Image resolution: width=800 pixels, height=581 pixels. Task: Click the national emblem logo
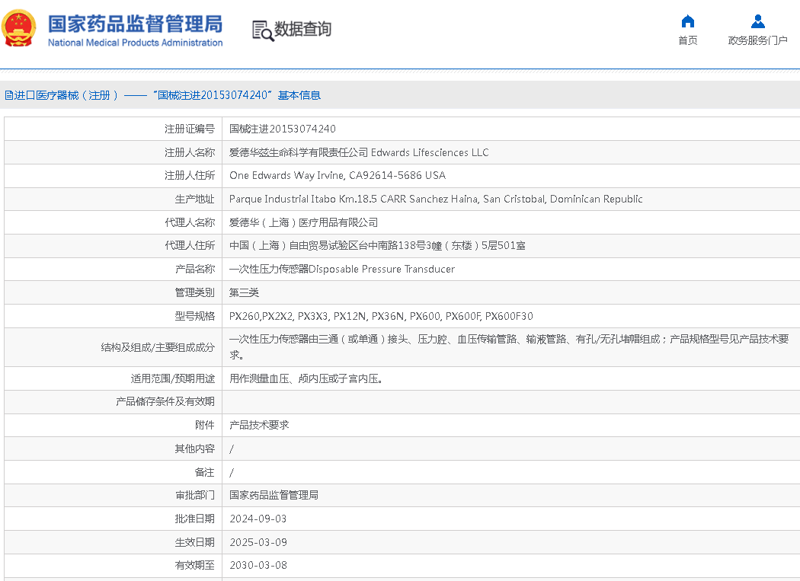[19, 29]
